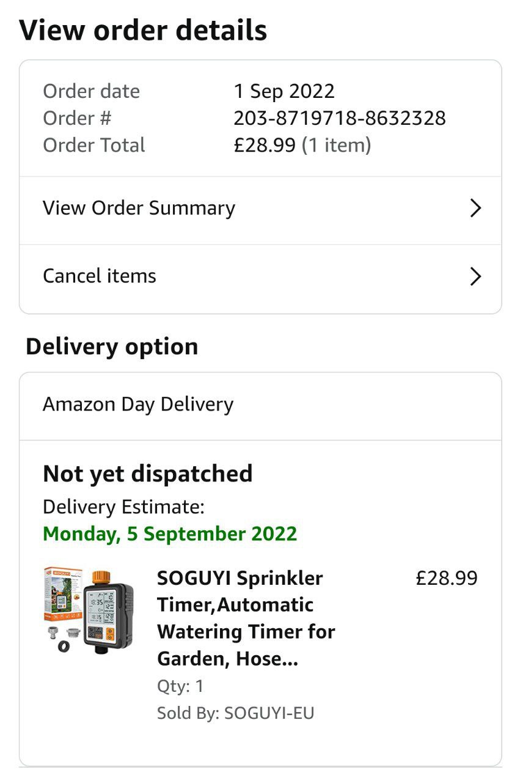Open the View Order Summary row label

click(139, 208)
